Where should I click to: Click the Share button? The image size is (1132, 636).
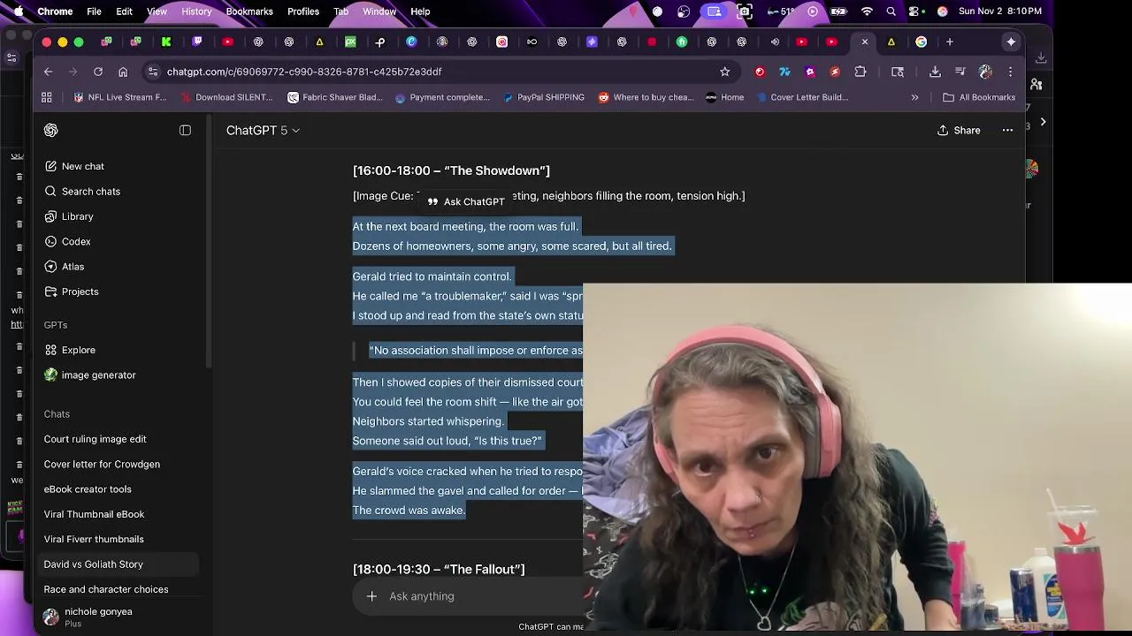[x=959, y=130]
